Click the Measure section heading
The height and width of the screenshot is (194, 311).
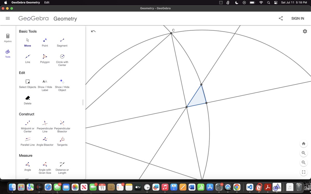26,155
